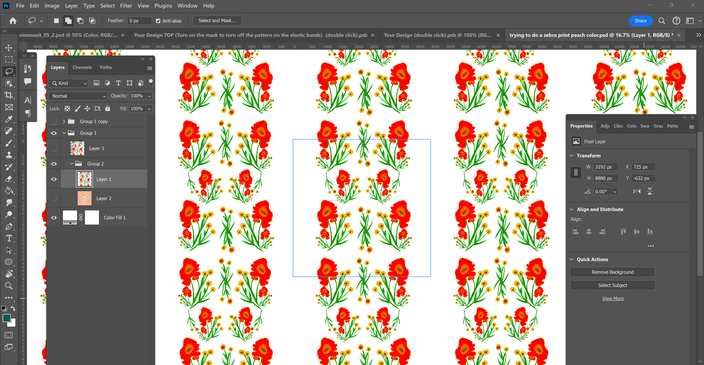
Task: Switch to the Channels tab
Action: pyautogui.click(x=82, y=67)
